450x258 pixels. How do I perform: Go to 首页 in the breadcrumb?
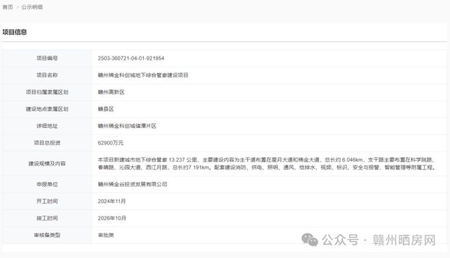7,7
